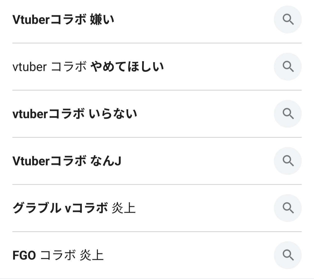Click '炎上' in the FGO suggestion row
Screen dimensions: 314x279
tap(92, 256)
